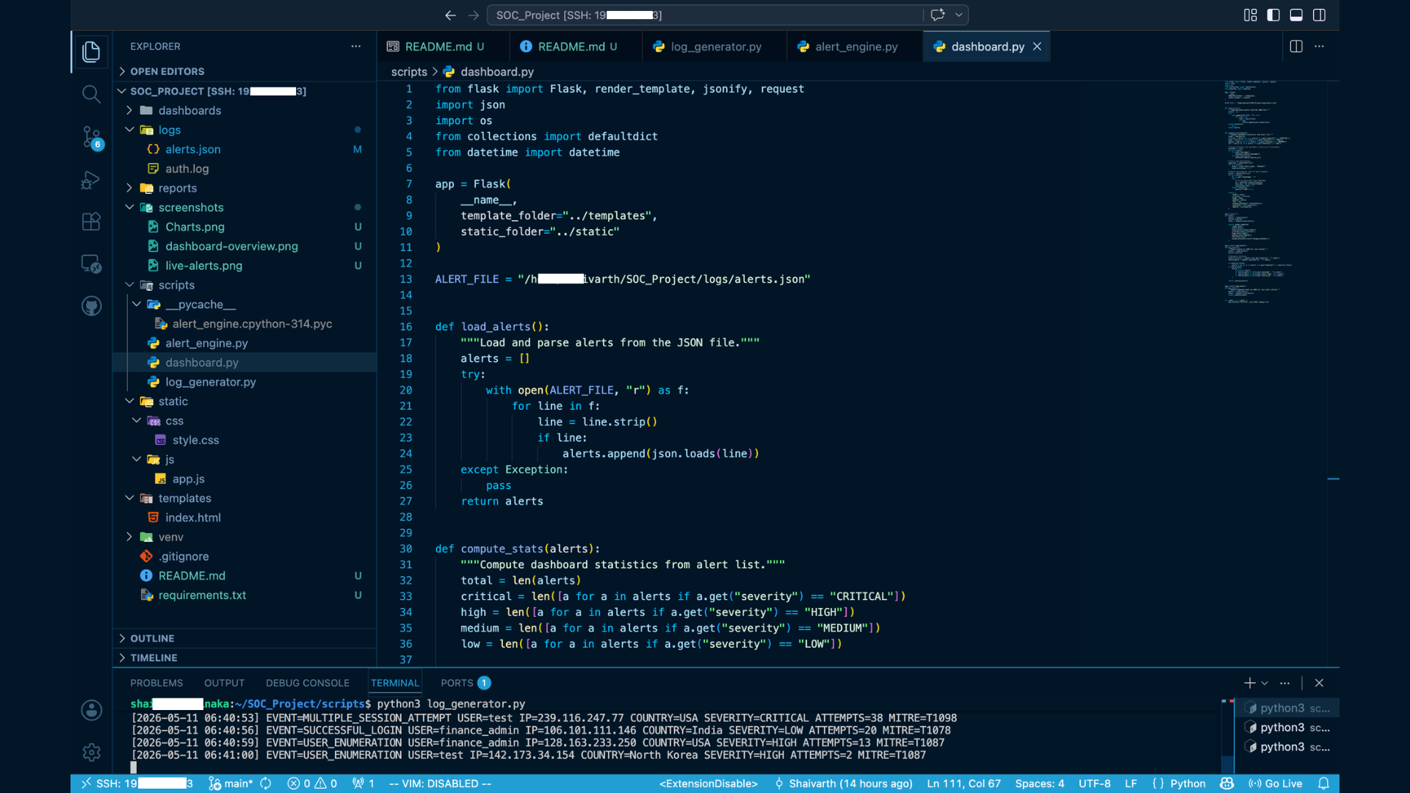Expand the TIMELINE section
Screen dimensions: 1410x793
pyautogui.click(x=153, y=658)
